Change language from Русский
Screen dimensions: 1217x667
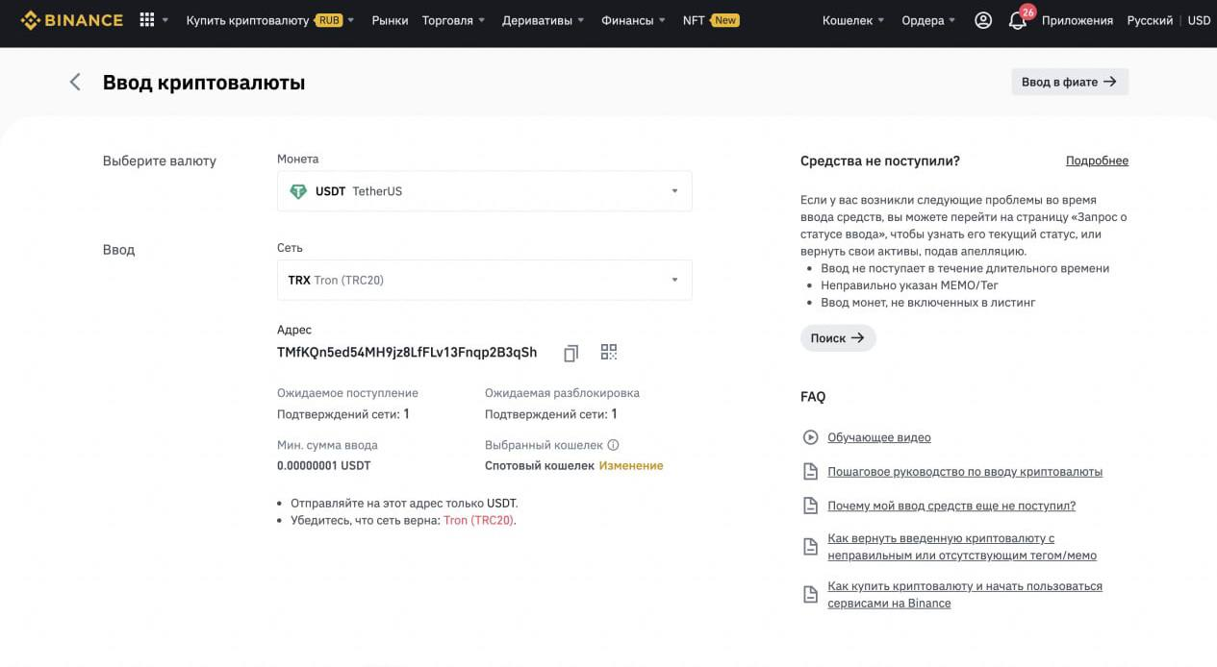point(1150,20)
